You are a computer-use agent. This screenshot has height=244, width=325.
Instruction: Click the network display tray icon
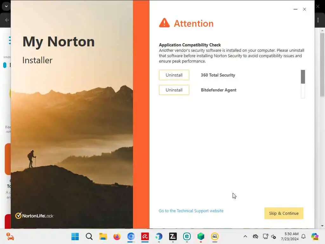tap(265, 236)
